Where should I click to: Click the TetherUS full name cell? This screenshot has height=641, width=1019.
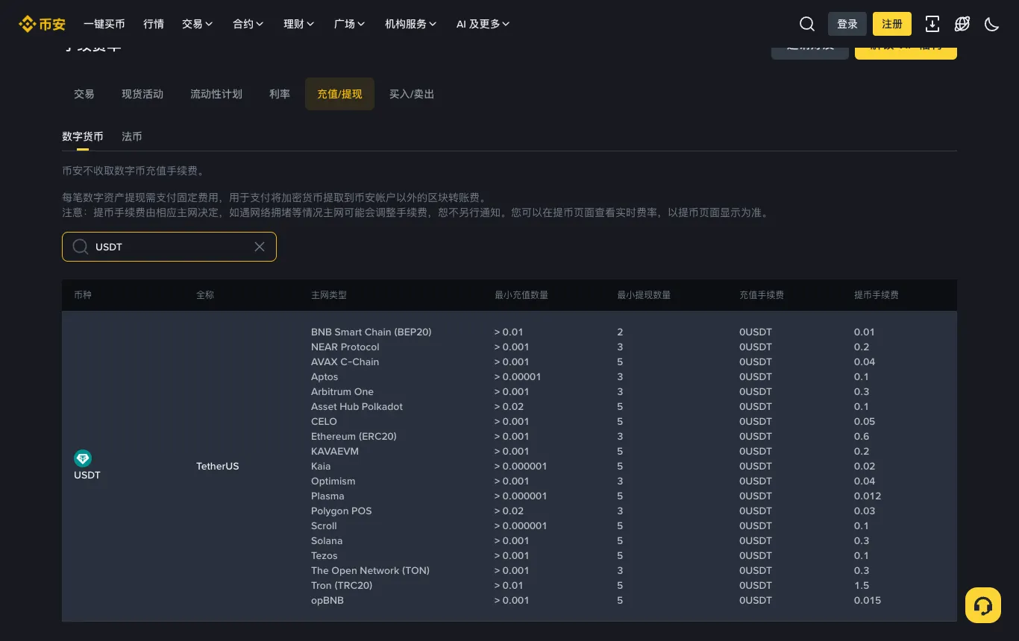point(218,466)
